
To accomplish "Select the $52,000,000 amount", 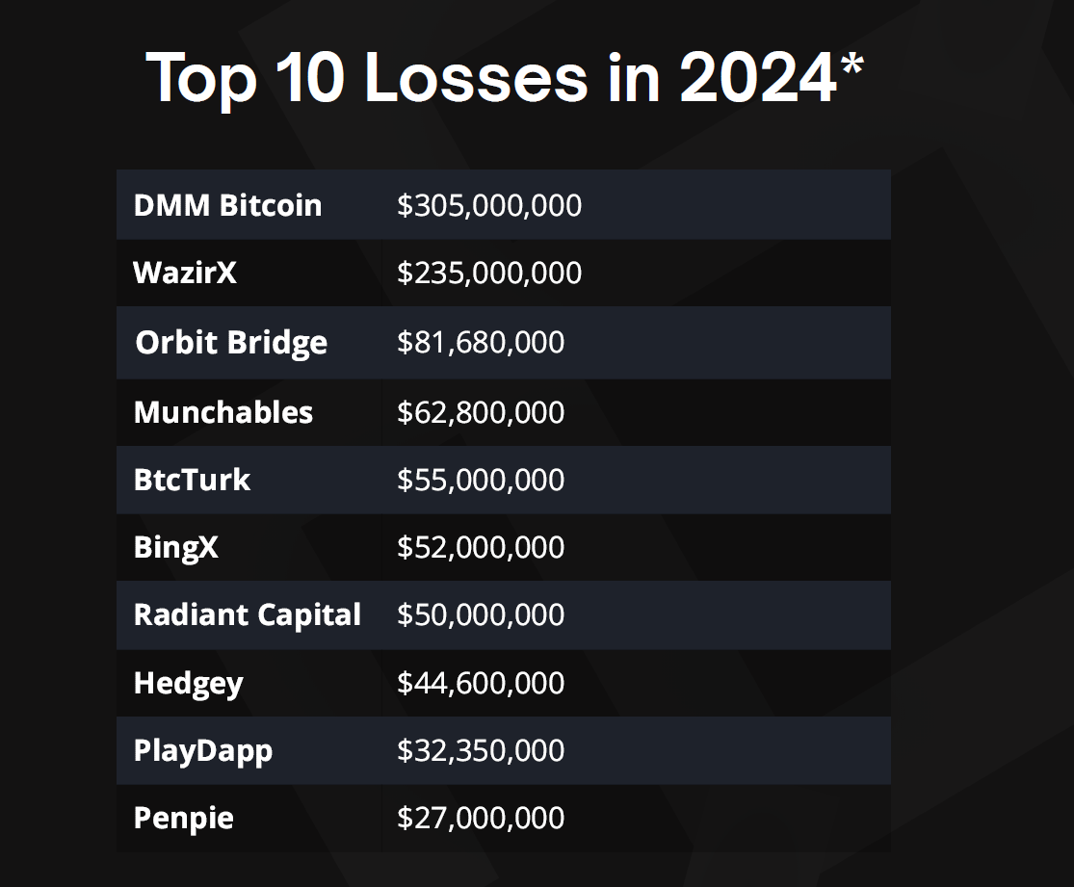I will coord(481,547).
